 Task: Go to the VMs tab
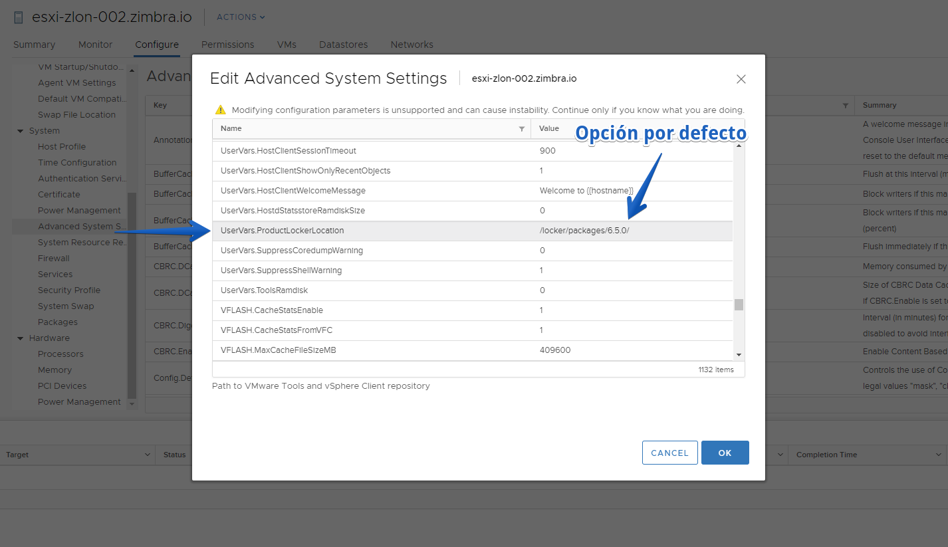pyautogui.click(x=287, y=45)
